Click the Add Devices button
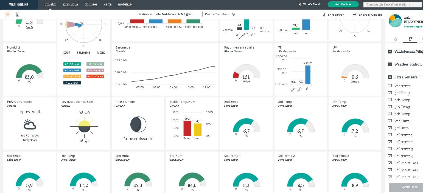This screenshot has width=423, height=193. pos(343,4)
